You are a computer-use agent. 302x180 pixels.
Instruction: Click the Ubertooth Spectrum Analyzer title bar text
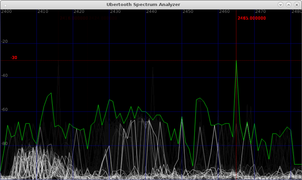point(143,4)
